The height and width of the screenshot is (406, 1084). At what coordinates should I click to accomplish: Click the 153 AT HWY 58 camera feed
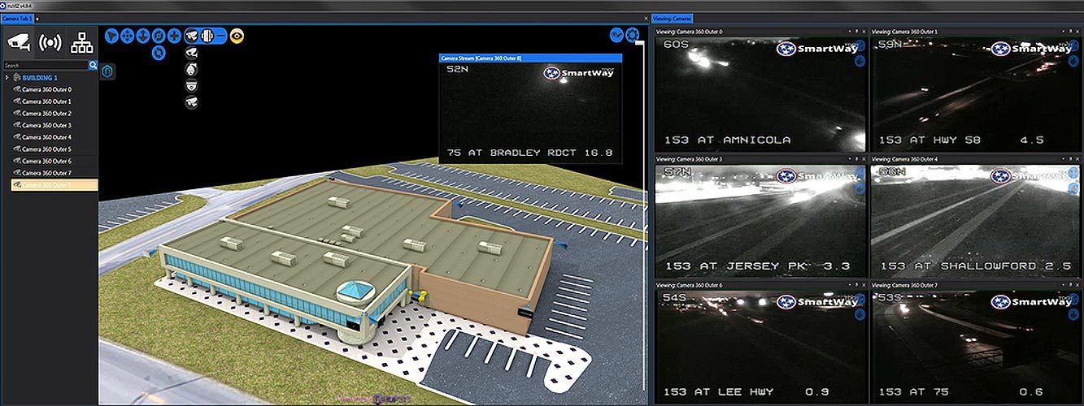pos(976,94)
